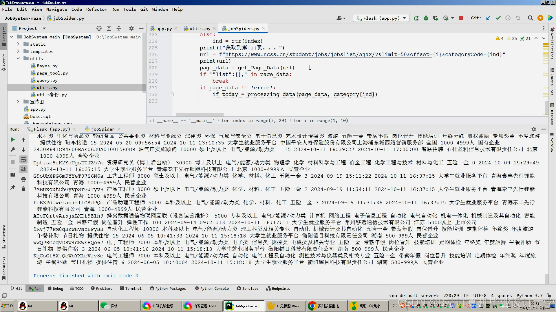The width and height of the screenshot is (556, 312).
Task: Stop the running process with red square
Action: pos(461,18)
